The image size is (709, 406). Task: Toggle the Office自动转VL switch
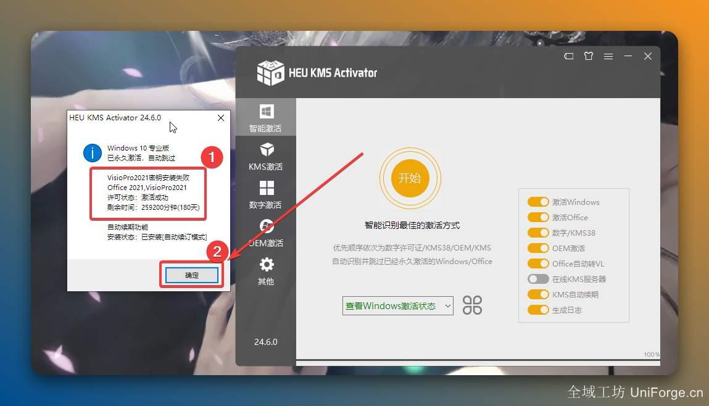(538, 263)
